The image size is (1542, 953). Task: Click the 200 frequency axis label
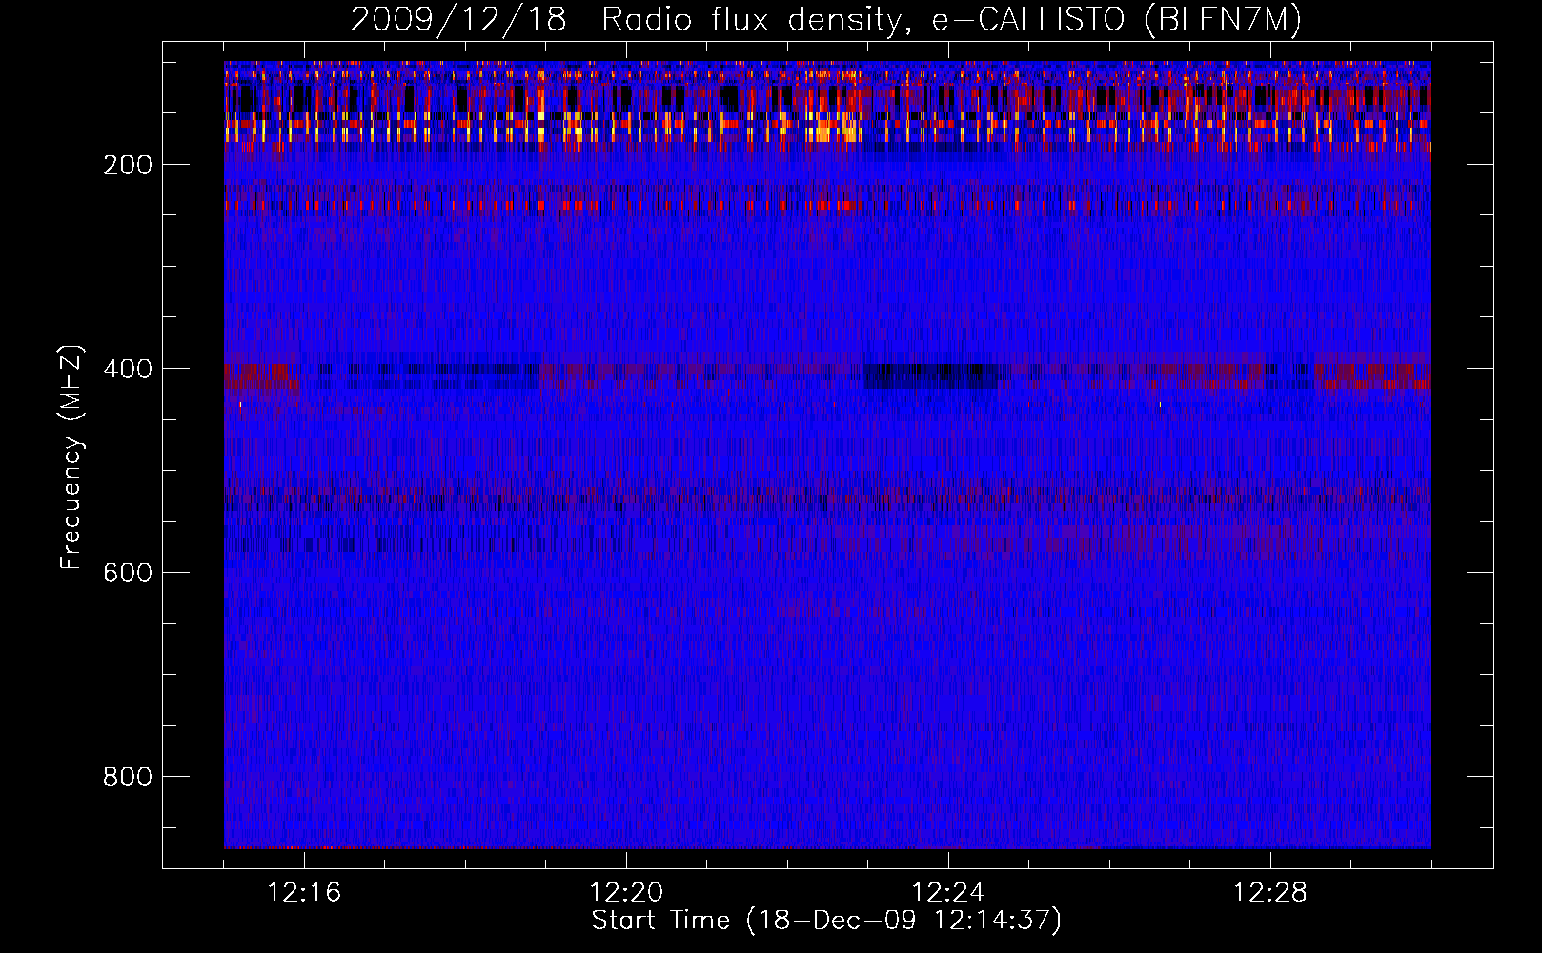point(128,165)
